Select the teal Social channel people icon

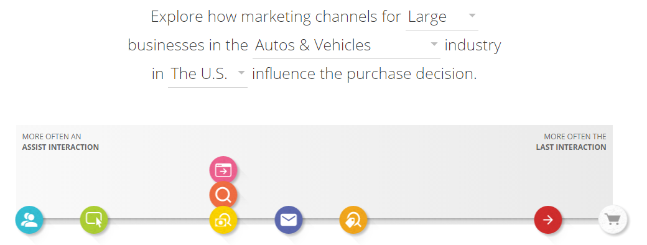coord(29,220)
